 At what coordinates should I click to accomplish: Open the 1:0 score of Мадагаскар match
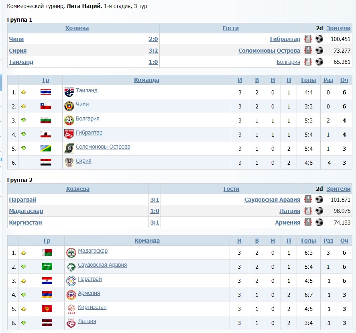[x=155, y=211]
